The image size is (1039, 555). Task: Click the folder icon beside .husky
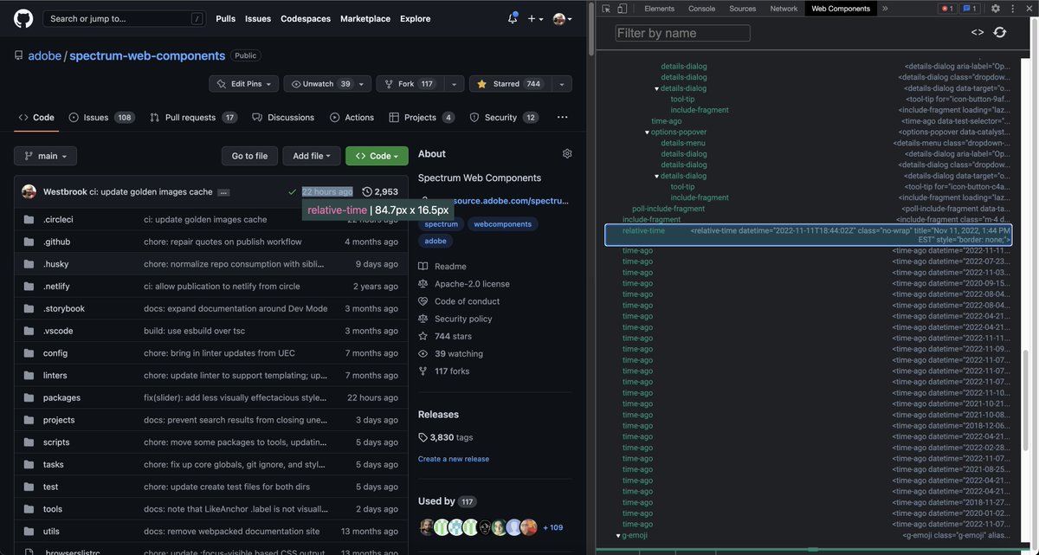click(x=29, y=264)
